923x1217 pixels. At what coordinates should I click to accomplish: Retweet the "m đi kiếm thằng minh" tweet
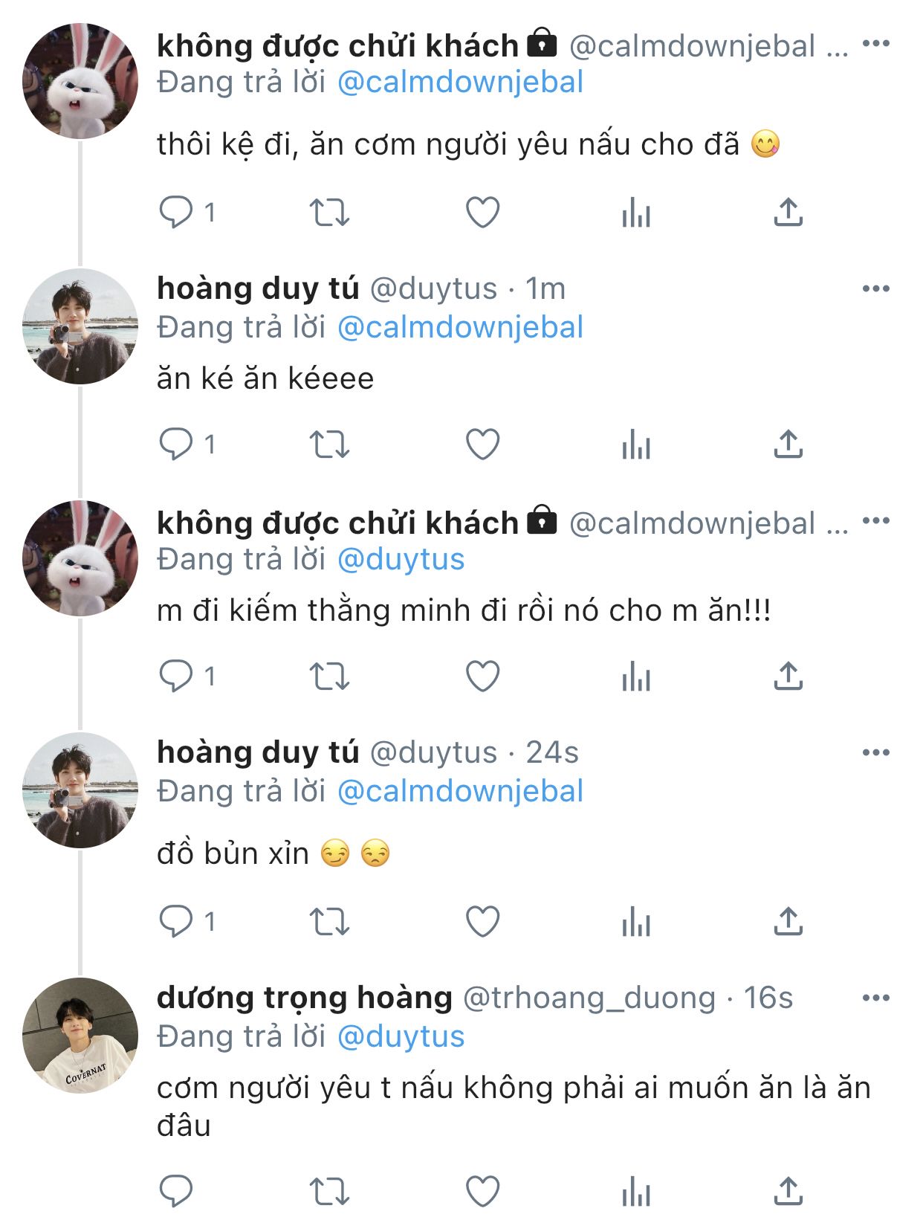(x=329, y=677)
